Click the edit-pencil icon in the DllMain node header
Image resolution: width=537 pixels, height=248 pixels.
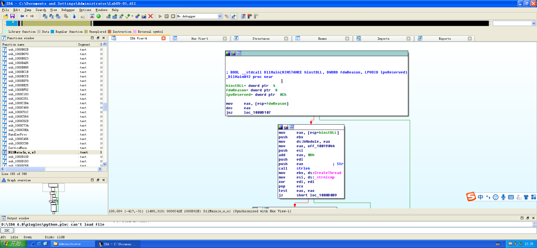point(233,53)
